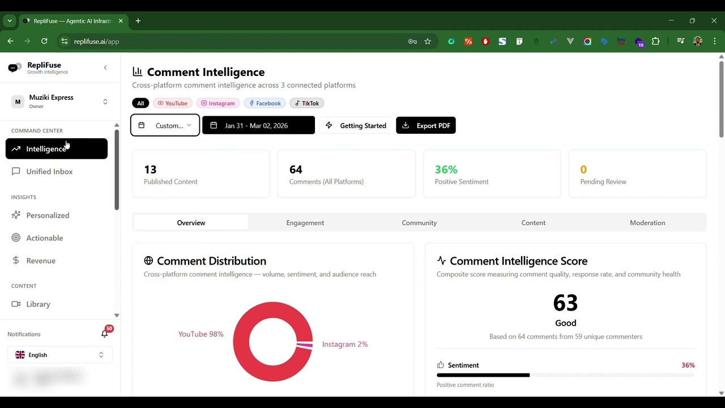The height and width of the screenshot is (408, 725).
Task: Reload the page with the refresh icon
Action: (x=44, y=41)
